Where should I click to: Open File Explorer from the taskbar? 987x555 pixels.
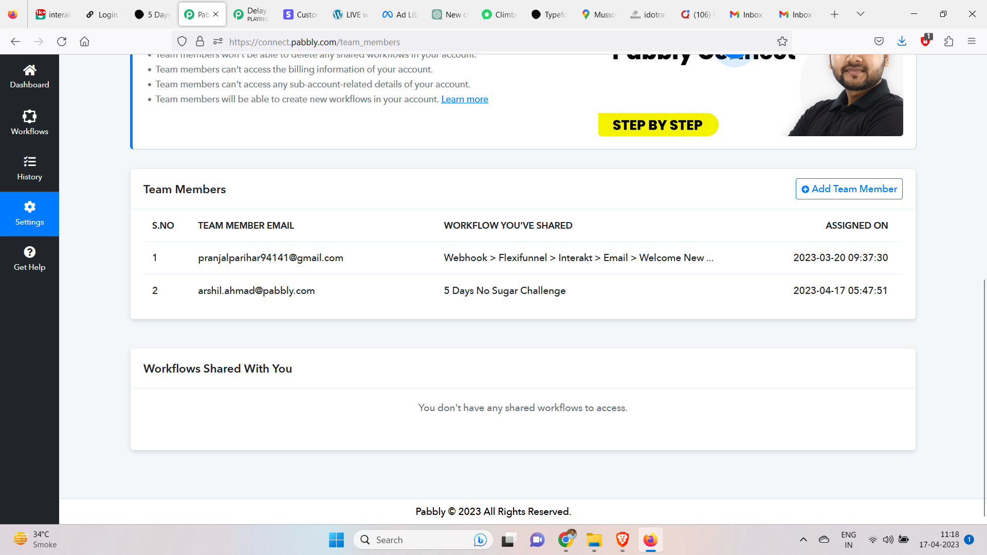pyautogui.click(x=594, y=540)
